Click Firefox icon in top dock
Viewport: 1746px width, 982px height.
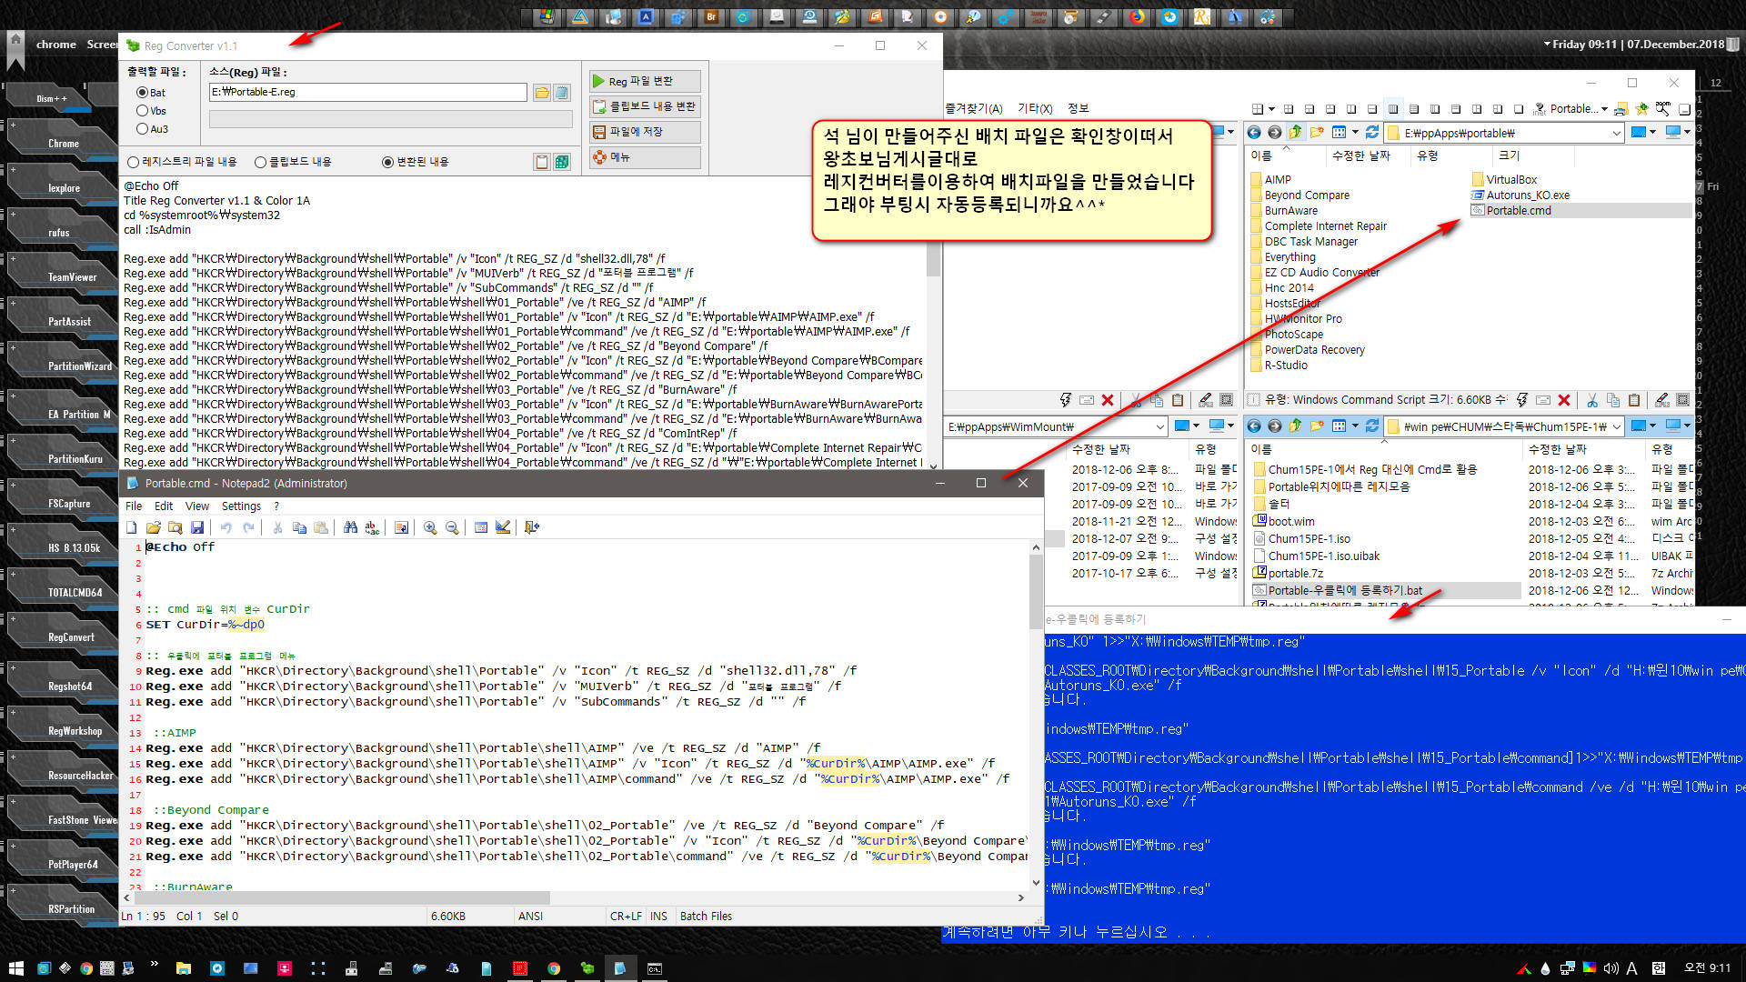click(1137, 16)
